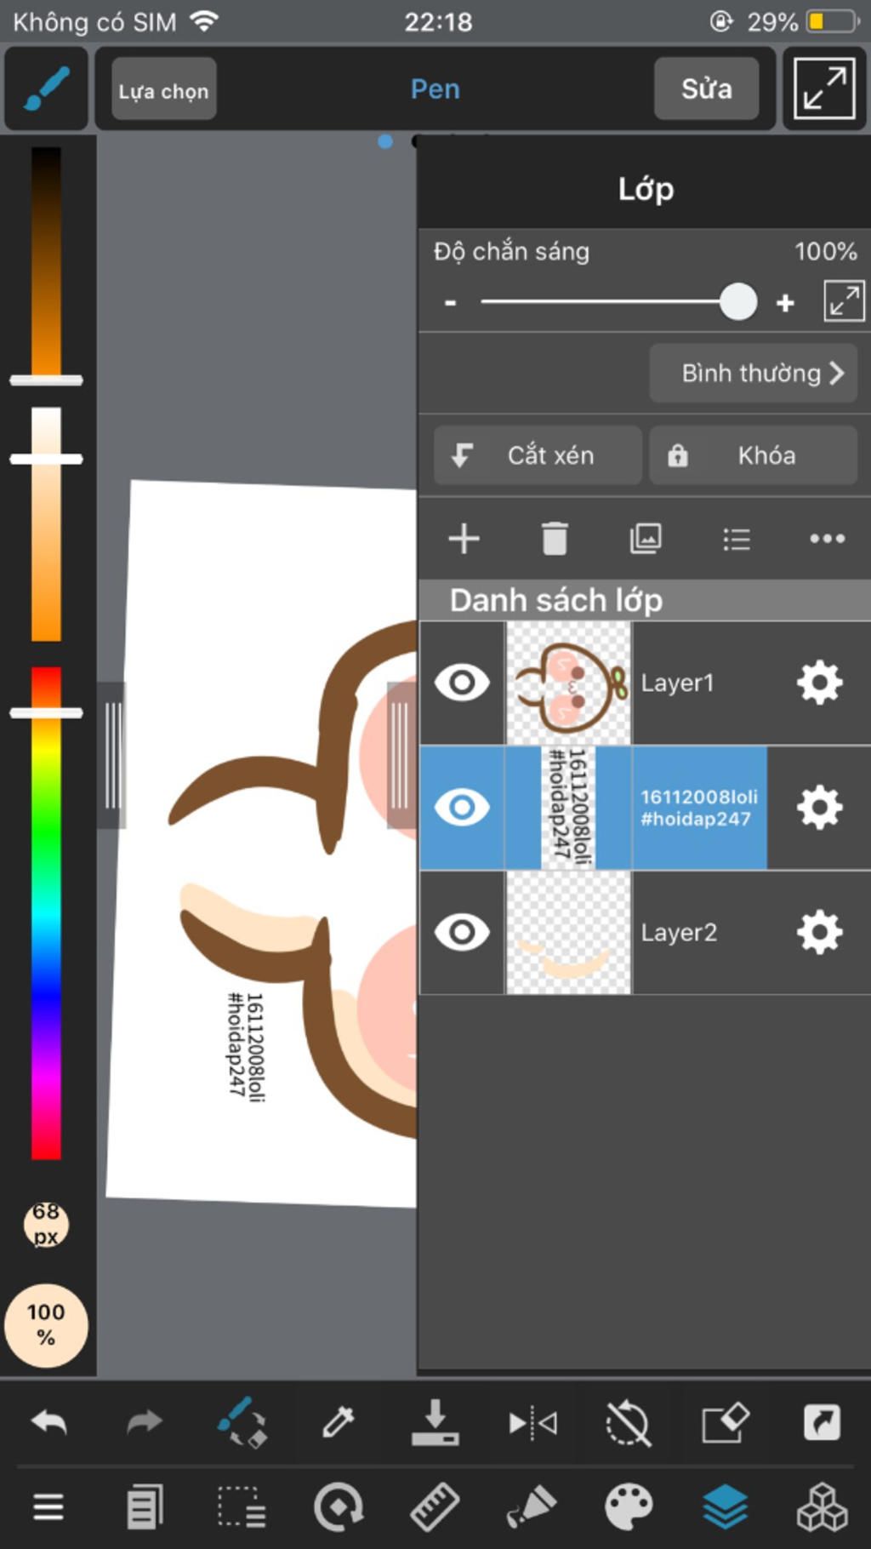
Task: Open settings gear for 16112008loli layer
Action: 819,808
